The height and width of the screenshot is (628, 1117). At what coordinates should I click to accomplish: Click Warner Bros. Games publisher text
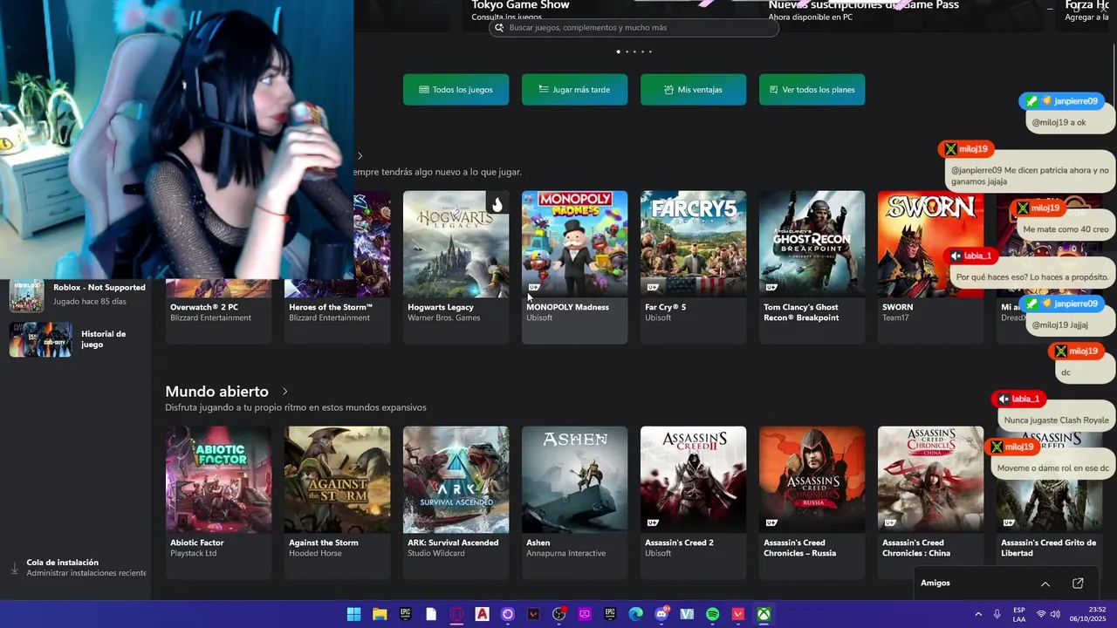444,318
